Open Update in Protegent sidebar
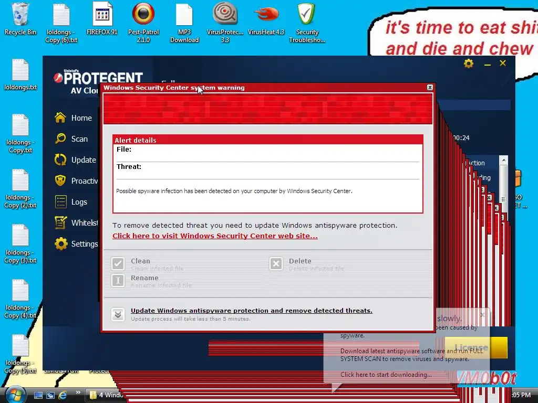The image size is (538, 403). 76,160
